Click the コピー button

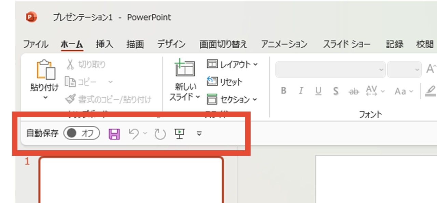[81, 82]
